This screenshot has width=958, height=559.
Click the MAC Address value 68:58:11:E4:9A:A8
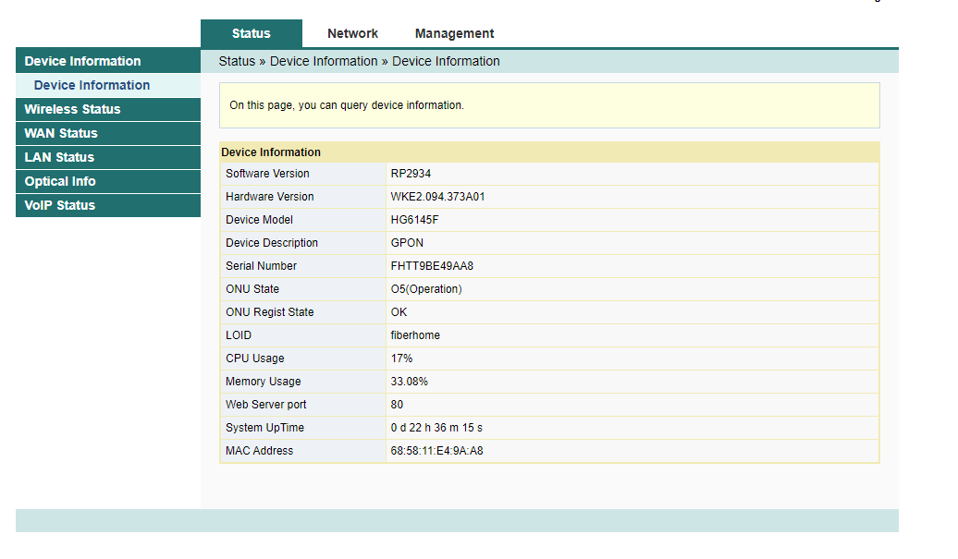click(436, 451)
